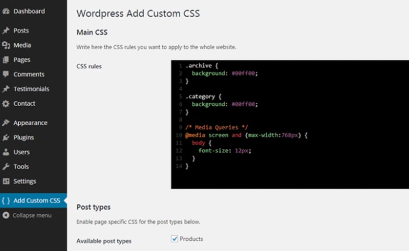Click the Media Queries comment line
409x251 pixels.
pyautogui.click(x=216, y=127)
